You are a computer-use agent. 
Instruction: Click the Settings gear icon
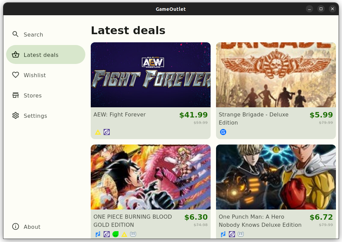tap(16, 115)
